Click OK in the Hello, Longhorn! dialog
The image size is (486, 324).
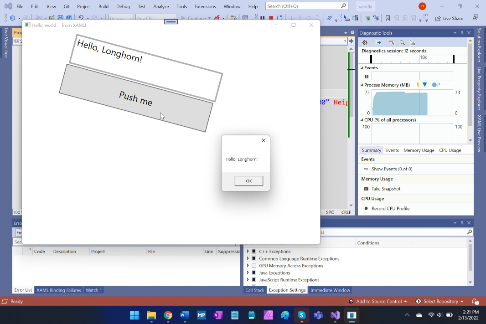(248, 181)
